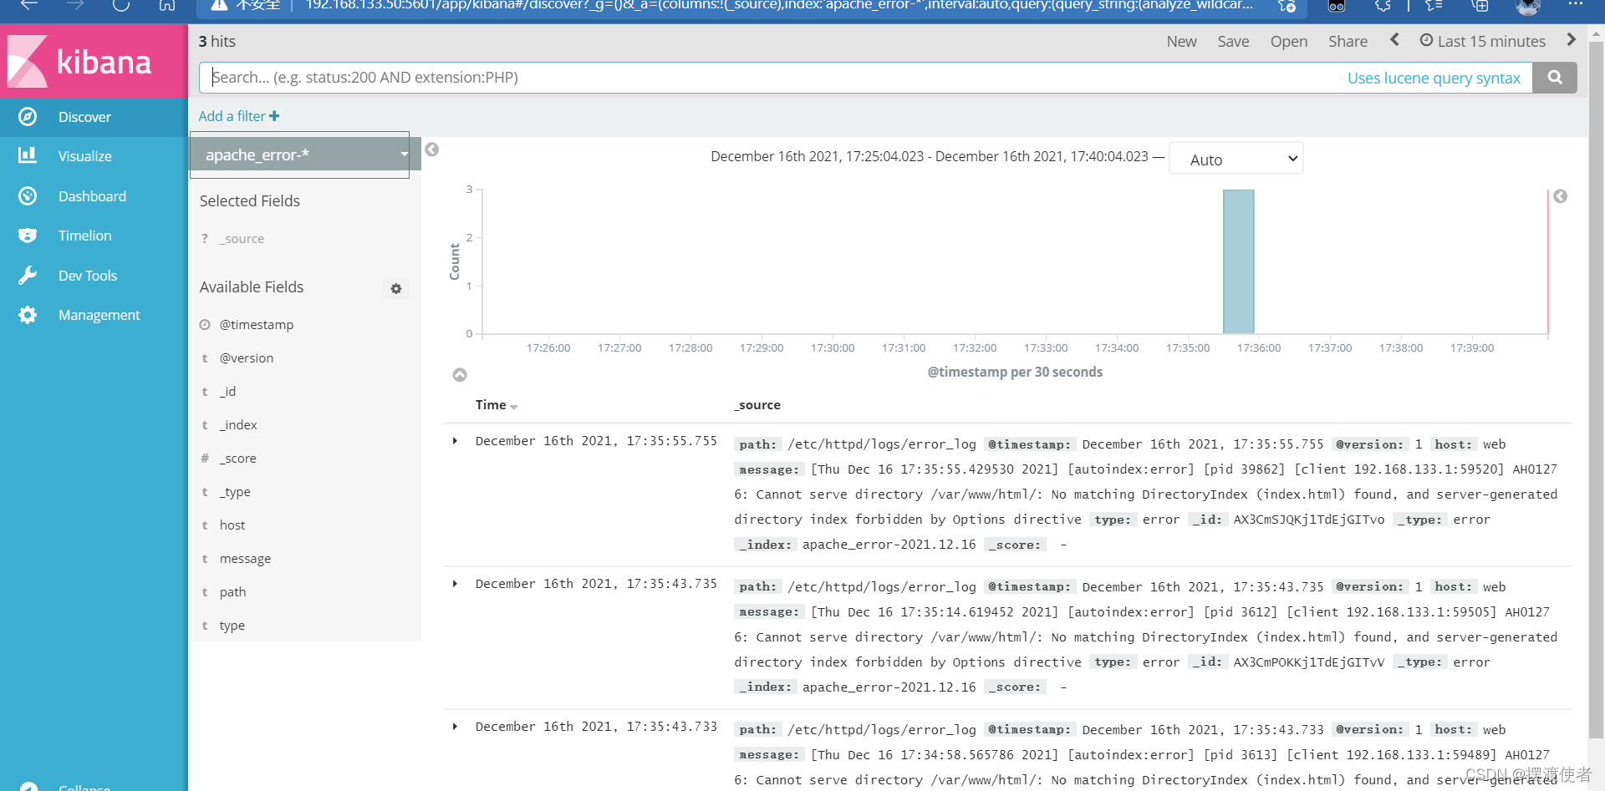Click the Share button

(1348, 42)
